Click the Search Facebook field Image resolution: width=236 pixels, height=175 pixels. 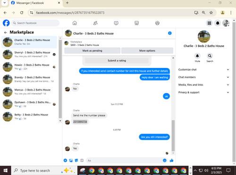click(x=35, y=23)
